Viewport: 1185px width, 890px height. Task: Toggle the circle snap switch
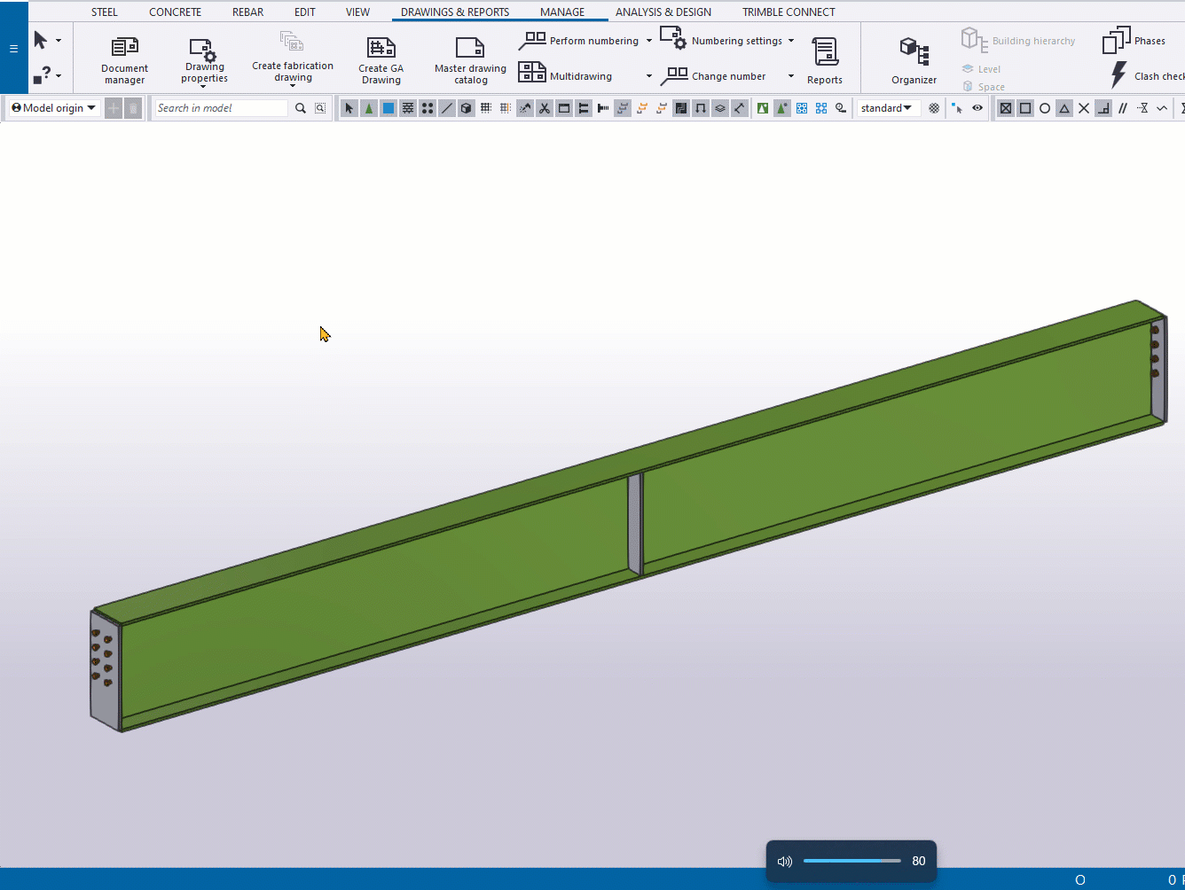click(x=1045, y=108)
